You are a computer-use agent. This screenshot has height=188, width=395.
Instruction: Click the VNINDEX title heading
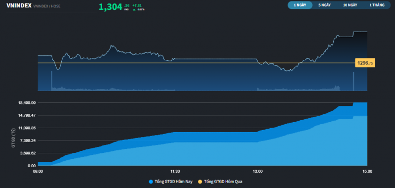click(19, 5)
